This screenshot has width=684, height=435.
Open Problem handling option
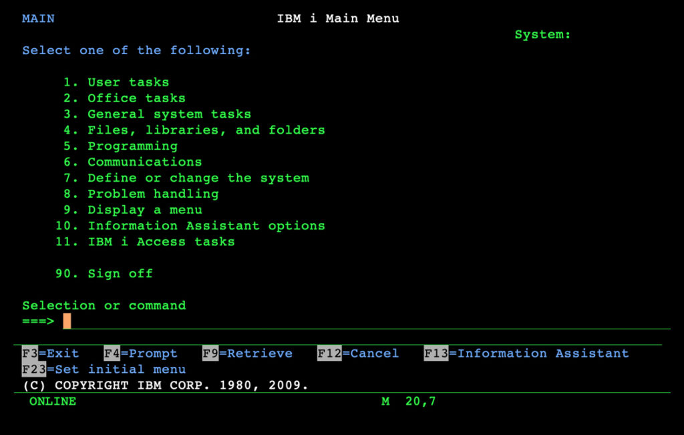[153, 194]
